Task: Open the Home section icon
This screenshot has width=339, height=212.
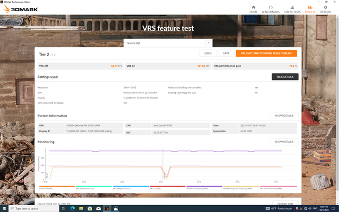Action: tap(253, 8)
